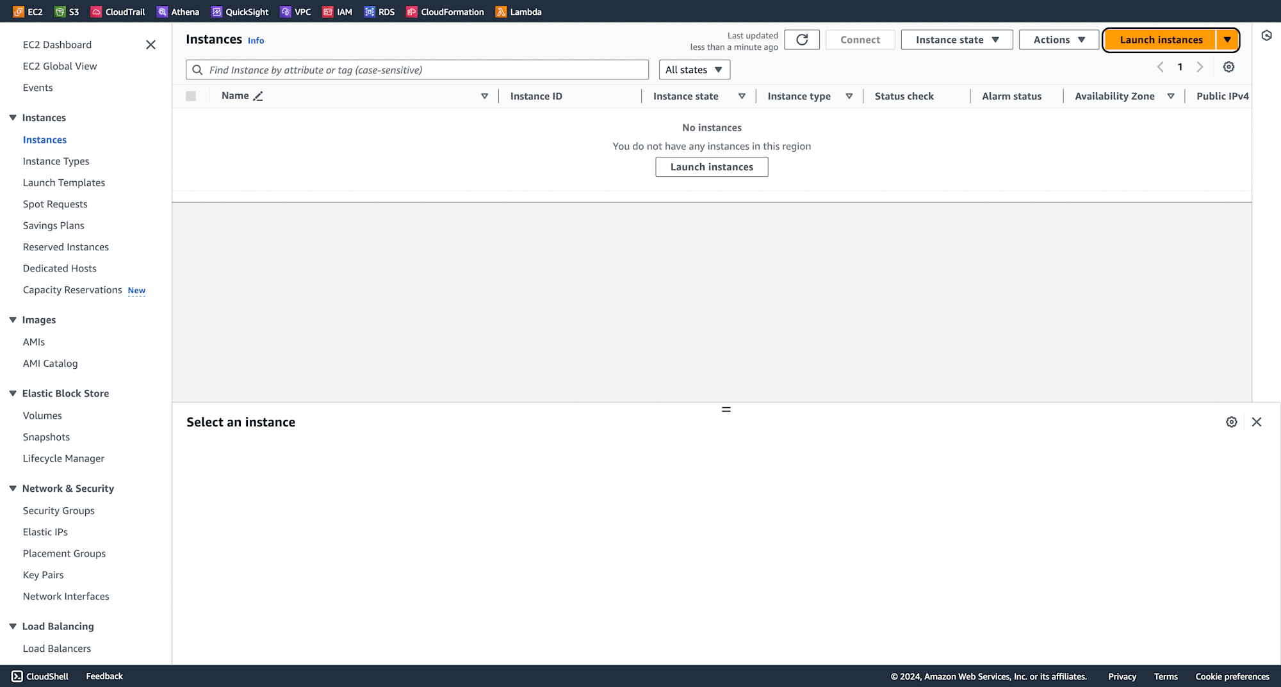This screenshot has width=1281, height=687.
Task: Click the orange Launch instances button
Action: click(1161, 40)
